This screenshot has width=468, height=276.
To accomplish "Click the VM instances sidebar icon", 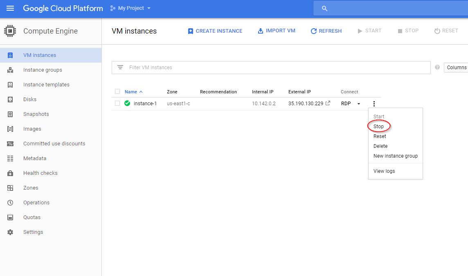I will pos(10,55).
